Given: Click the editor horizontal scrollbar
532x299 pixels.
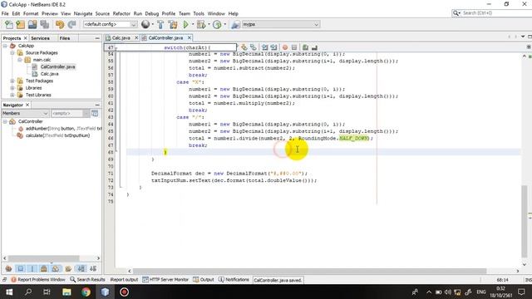Looking at the screenshot, I should (309, 271).
